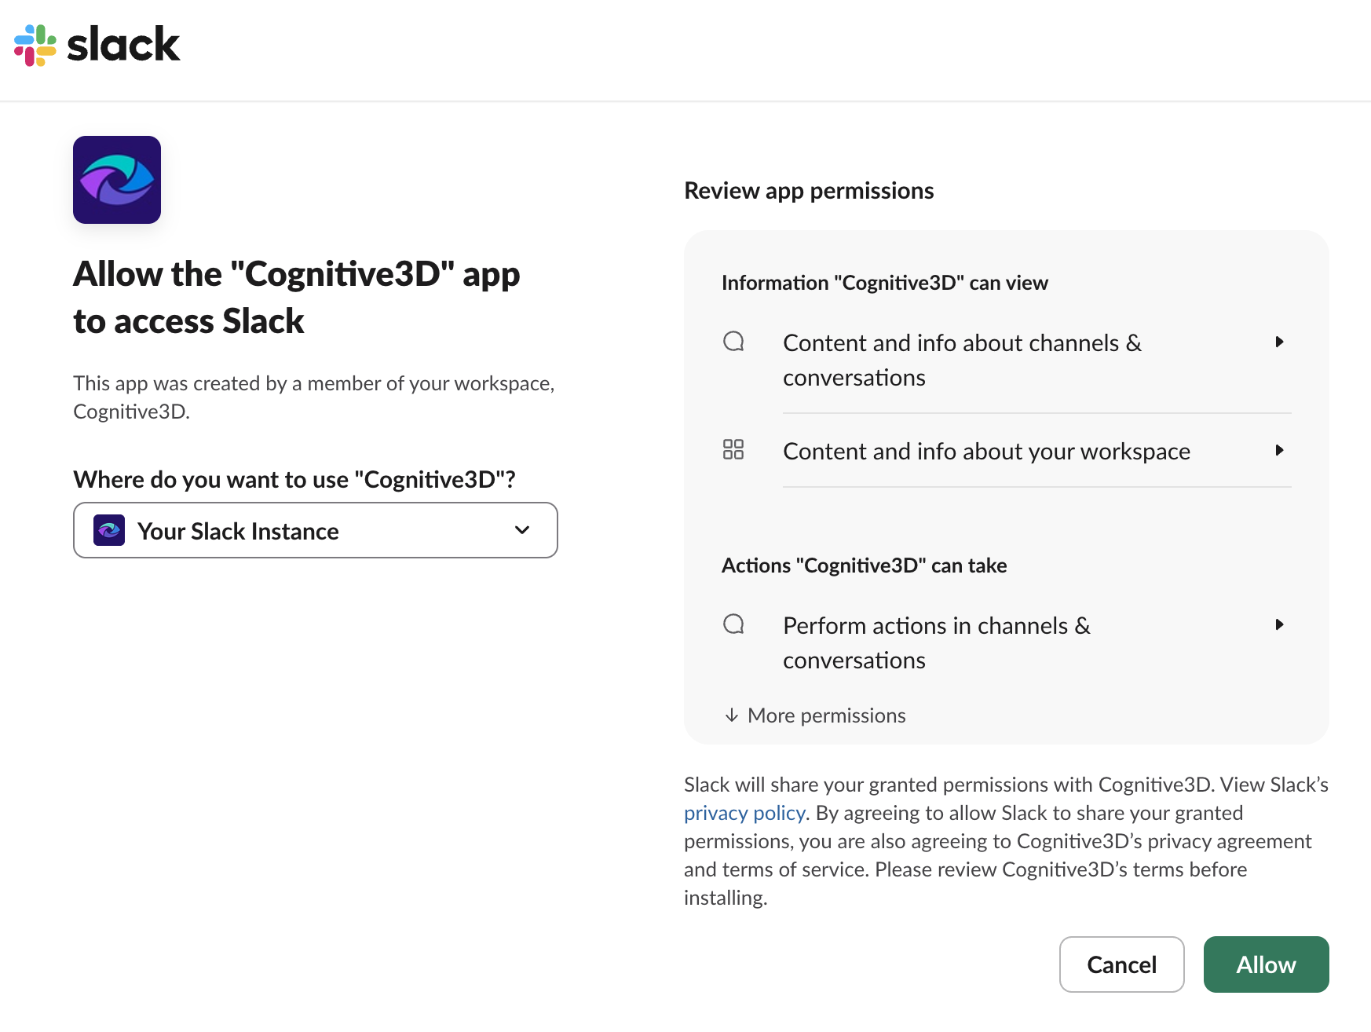Click 'Content and info about channels & conversations' text
The height and width of the screenshot is (1032, 1371).
coord(963,360)
